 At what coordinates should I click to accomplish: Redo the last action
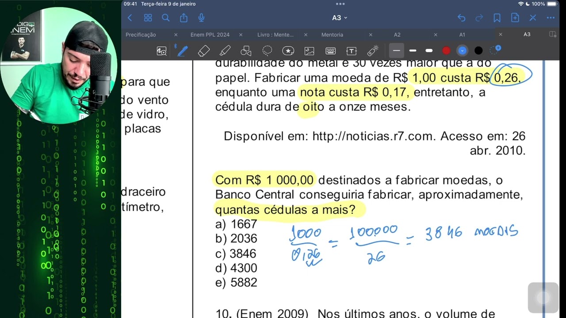479,18
